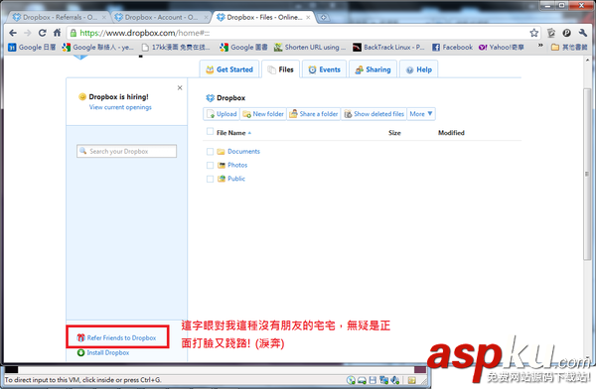Switch to the Files tab
This screenshot has width=596, height=389.
coord(281,69)
